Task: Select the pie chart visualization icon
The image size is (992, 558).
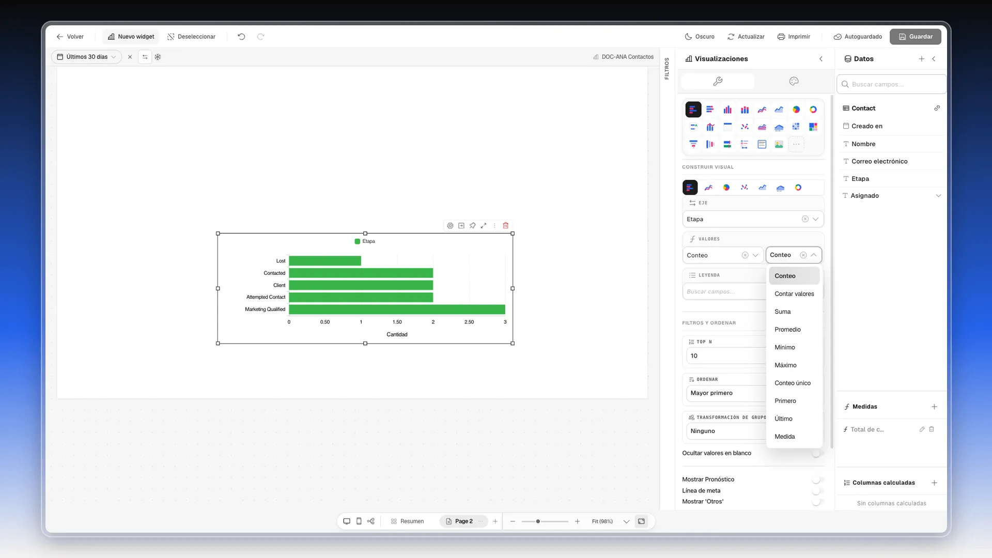Action: point(796,110)
